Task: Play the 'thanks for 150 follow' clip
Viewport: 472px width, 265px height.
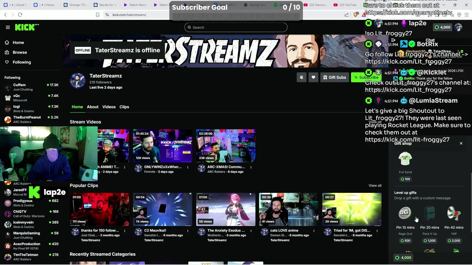Action: pos(100,209)
